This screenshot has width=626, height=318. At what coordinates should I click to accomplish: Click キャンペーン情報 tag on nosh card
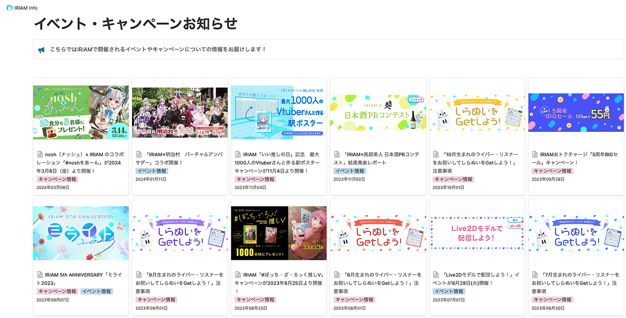(58, 179)
